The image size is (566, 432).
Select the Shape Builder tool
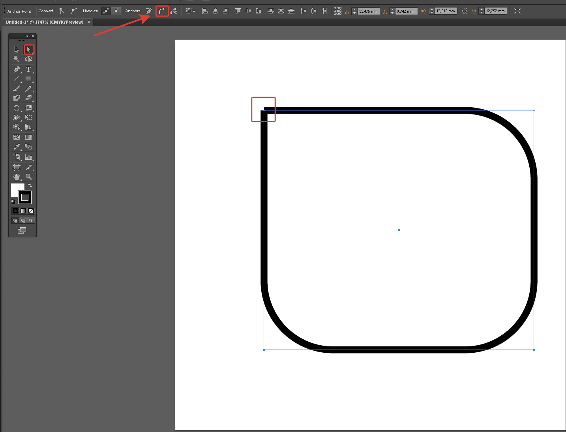tap(17, 127)
